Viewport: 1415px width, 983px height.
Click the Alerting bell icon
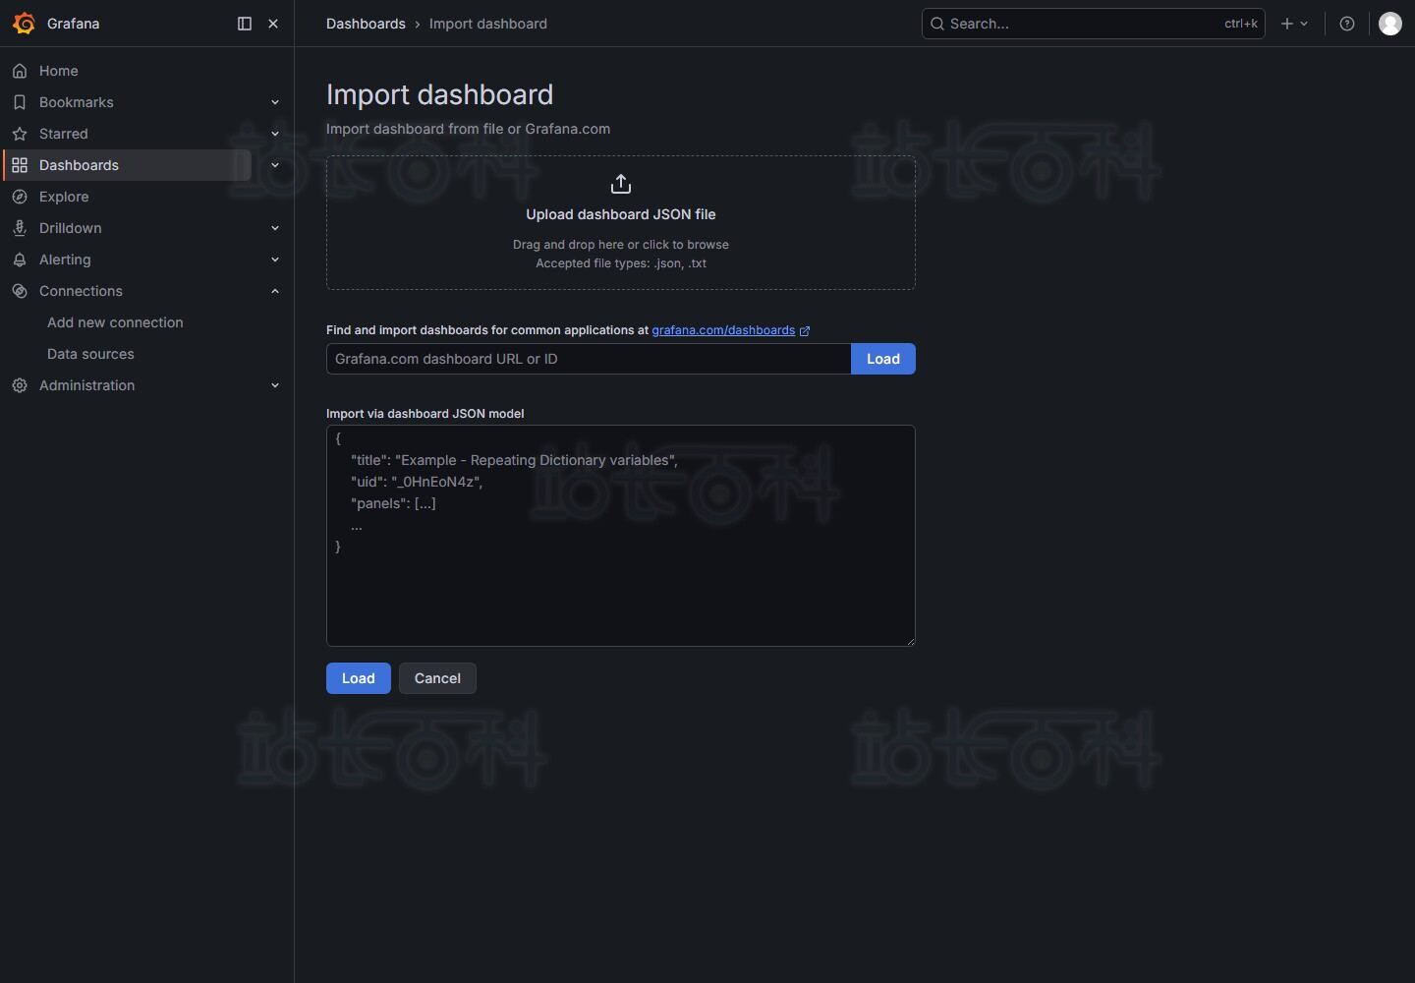pyautogui.click(x=20, y=260)
